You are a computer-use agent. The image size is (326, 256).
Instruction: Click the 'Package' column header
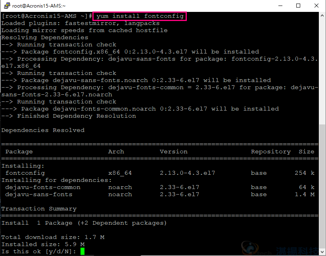pos(19,151)
